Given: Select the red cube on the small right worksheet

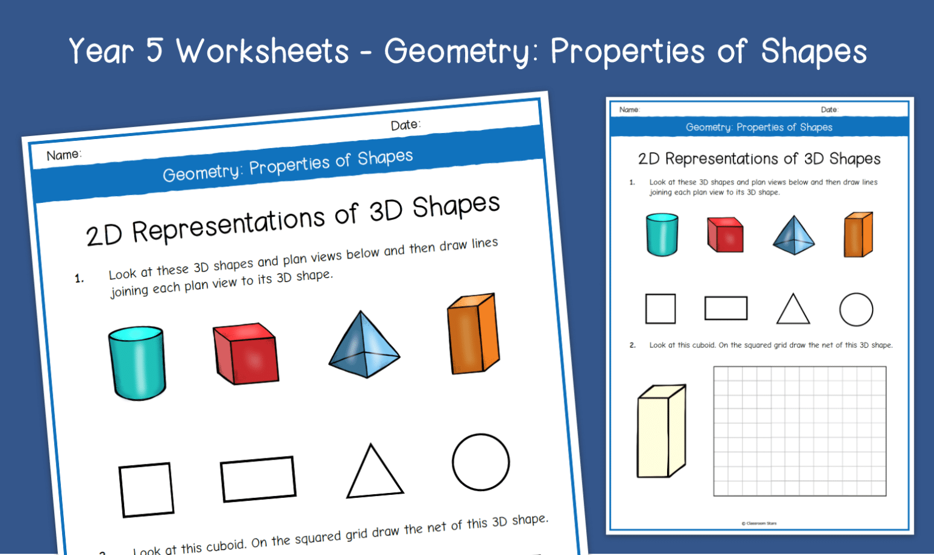Looking at the screenshot, I should tap(725, 235).
